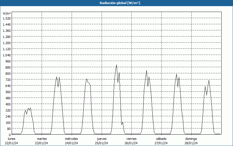Click Monday's highest radiation peak on the curve
This screenshot has height=146, width=233.
point(30,108)
